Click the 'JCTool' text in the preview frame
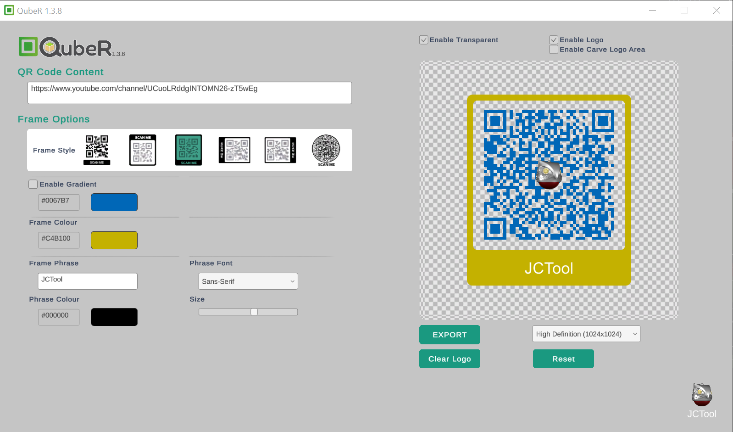The width and height of the screenshot is (733, 432). click(549, 268)
